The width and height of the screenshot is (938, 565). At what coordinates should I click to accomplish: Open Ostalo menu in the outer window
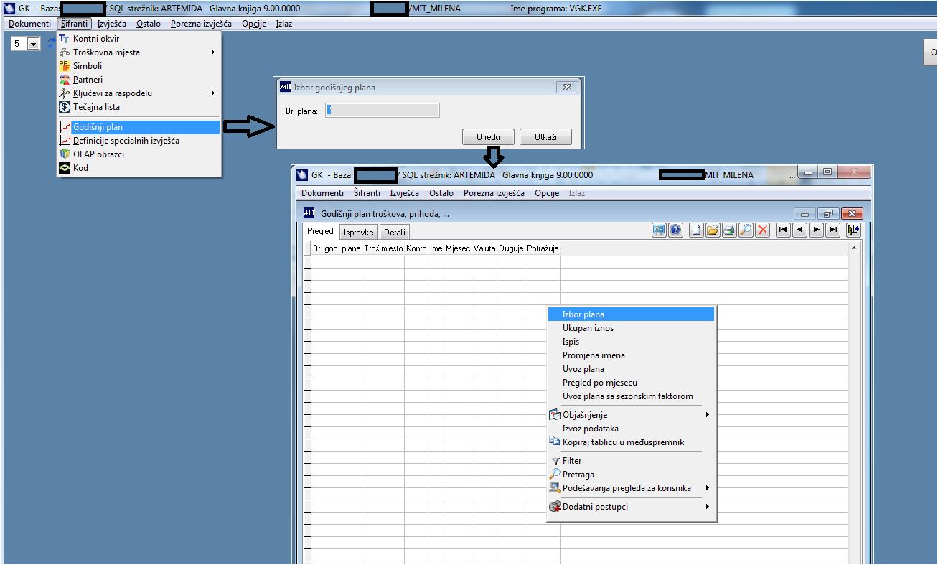click(149, 24)
